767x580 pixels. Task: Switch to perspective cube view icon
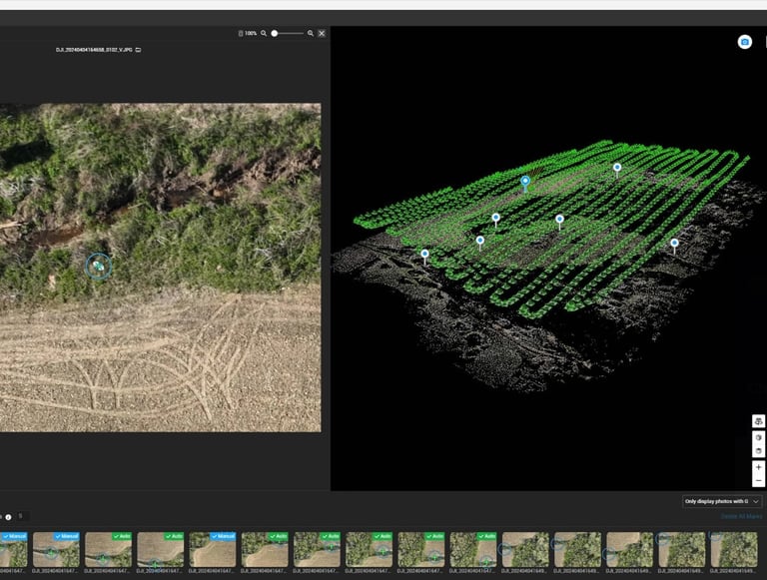[x=758, y=437]
